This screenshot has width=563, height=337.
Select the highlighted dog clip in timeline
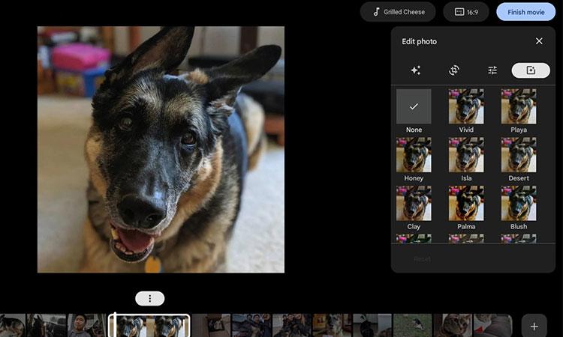pyautogui.click(x=149, y=326)
